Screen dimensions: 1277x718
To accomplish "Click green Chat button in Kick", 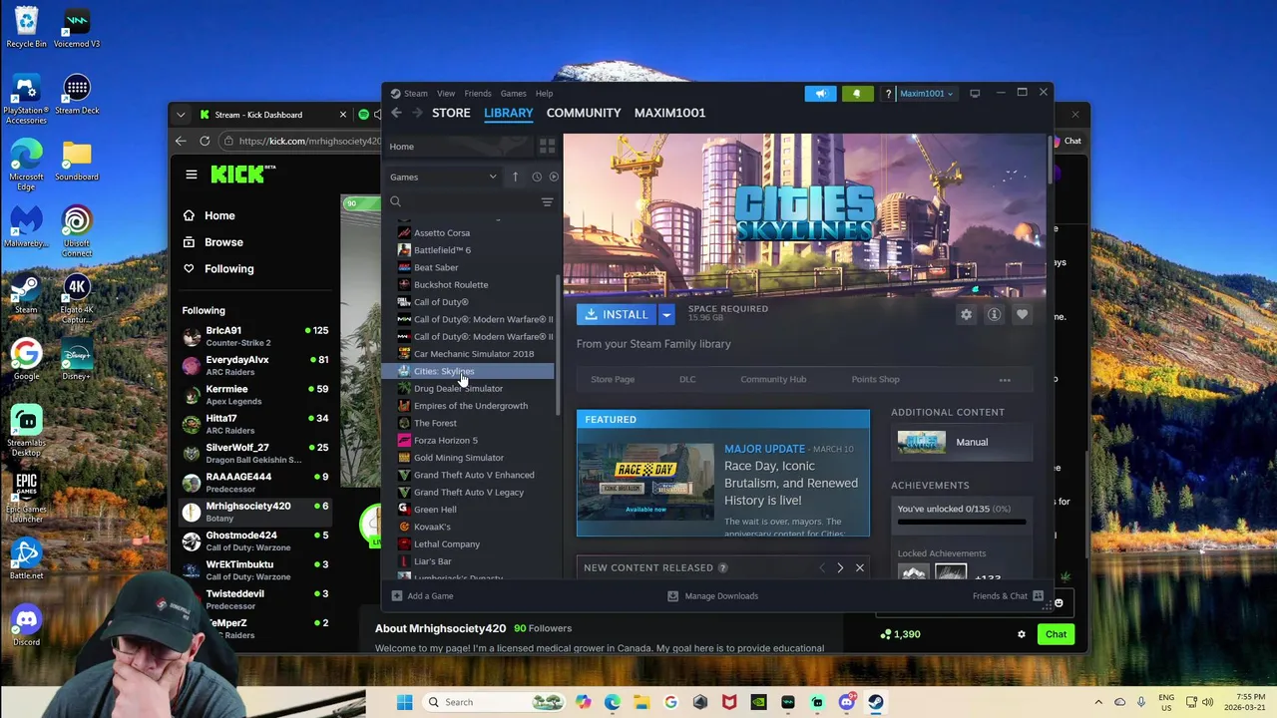I will (x=1056, y=634).
